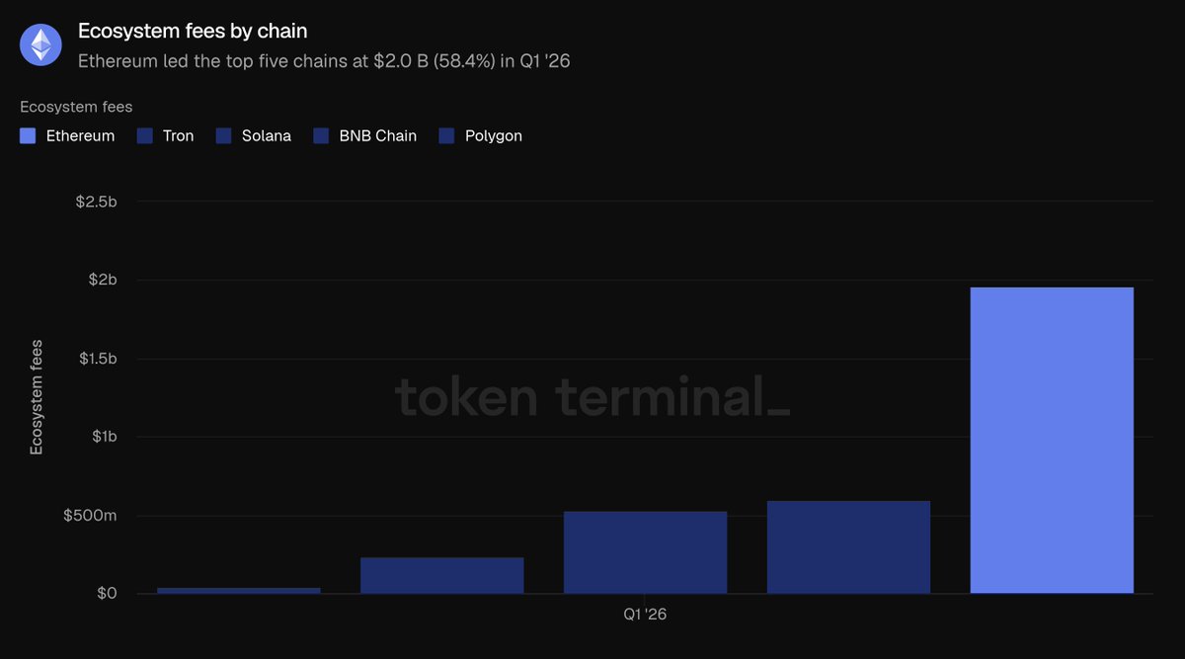1185x659 pixels.
Task: Toggle the Solana series label in legend
Action: click(267, 136)
